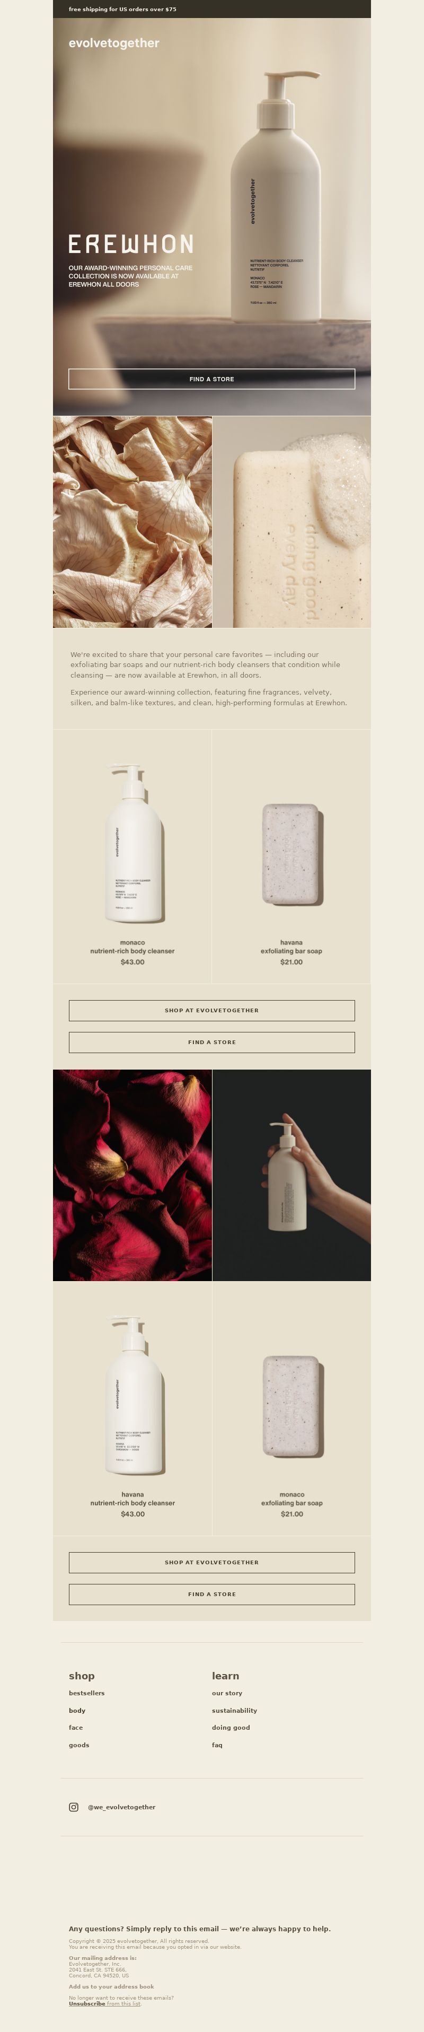The width and height of the screenshot is (424, 2032).
Task: Open the bestsellers footer link
Action: click(x=87, y=1693)
